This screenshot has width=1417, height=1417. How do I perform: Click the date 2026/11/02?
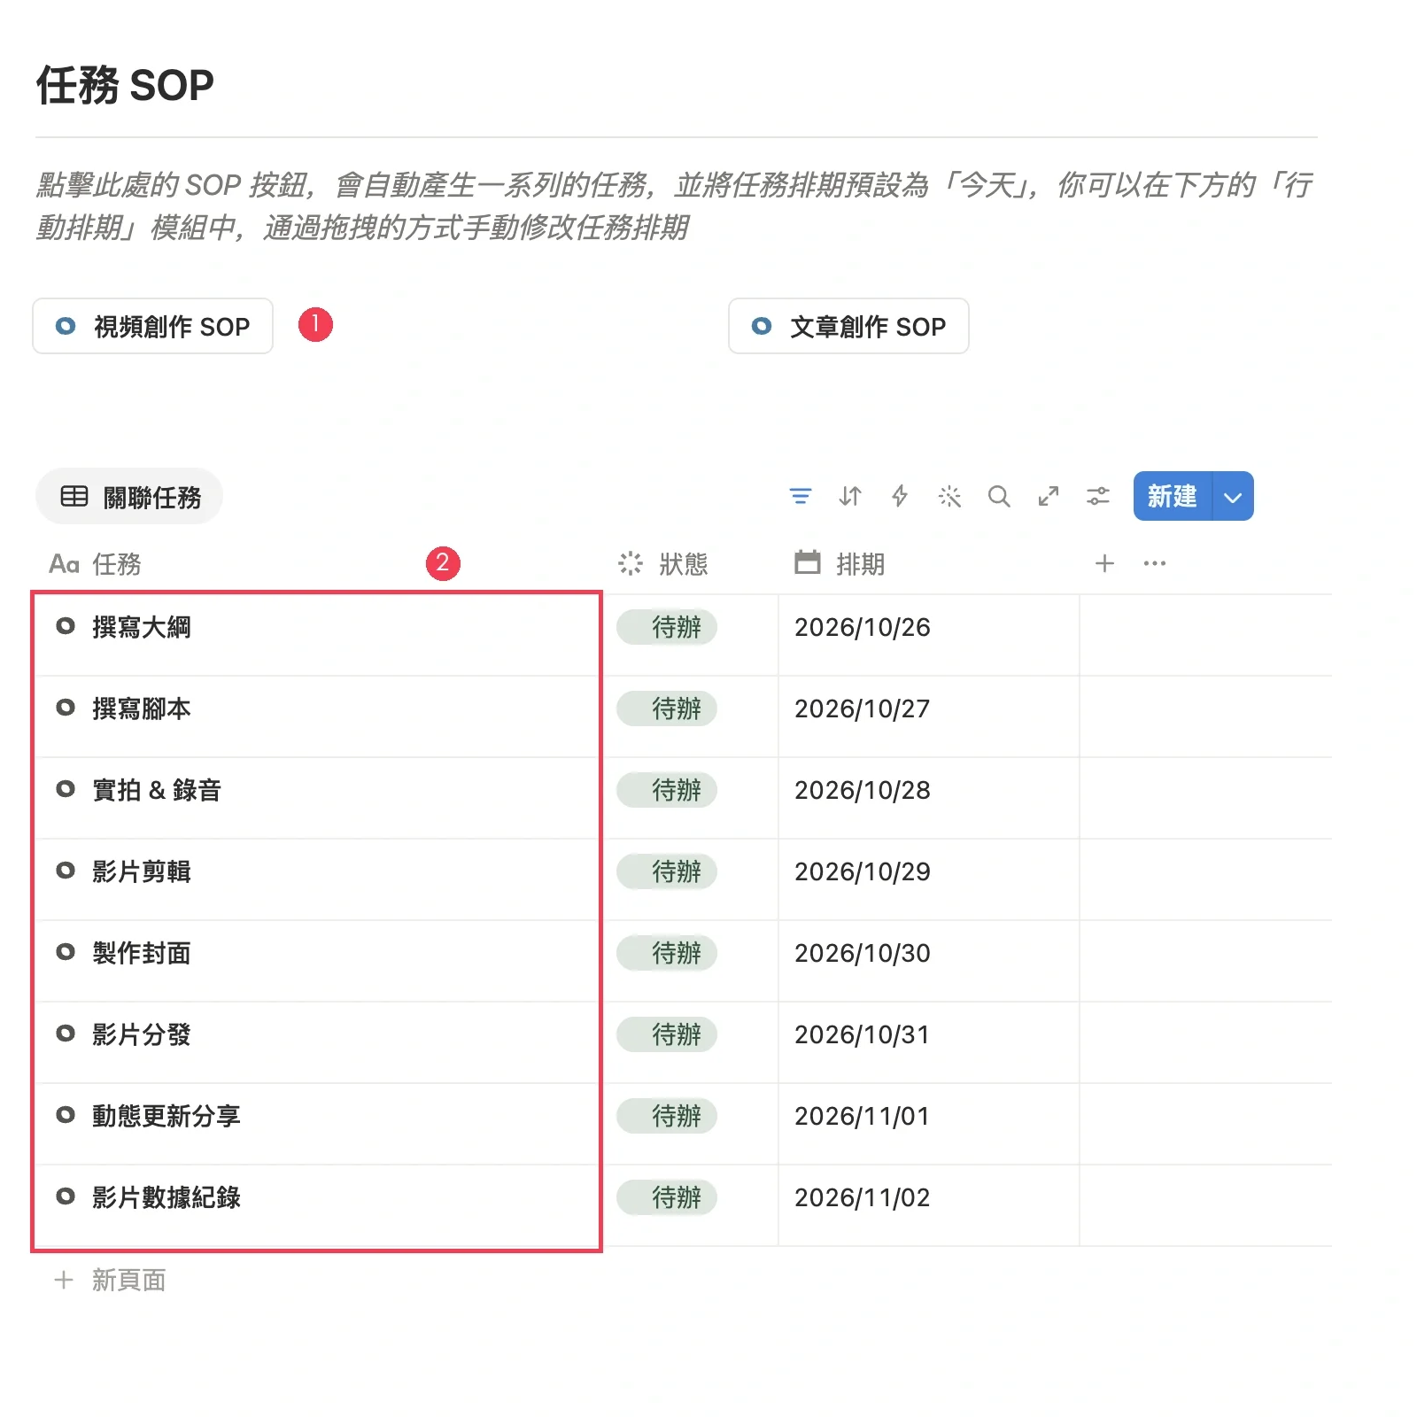coord(862,1197)
